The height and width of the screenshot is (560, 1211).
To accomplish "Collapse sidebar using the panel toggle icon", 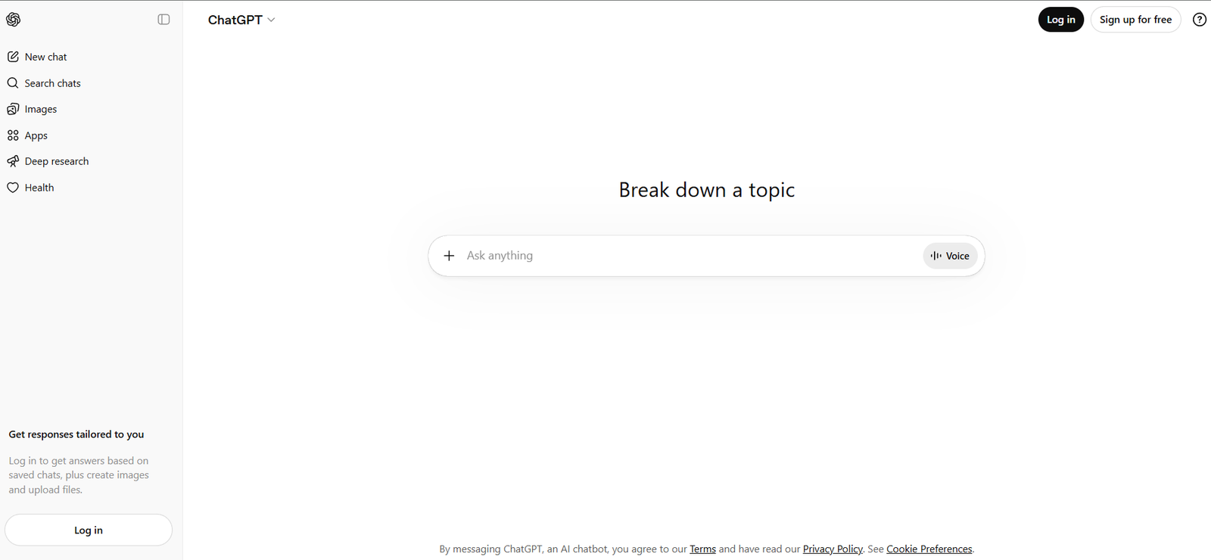I will [163, 20].
